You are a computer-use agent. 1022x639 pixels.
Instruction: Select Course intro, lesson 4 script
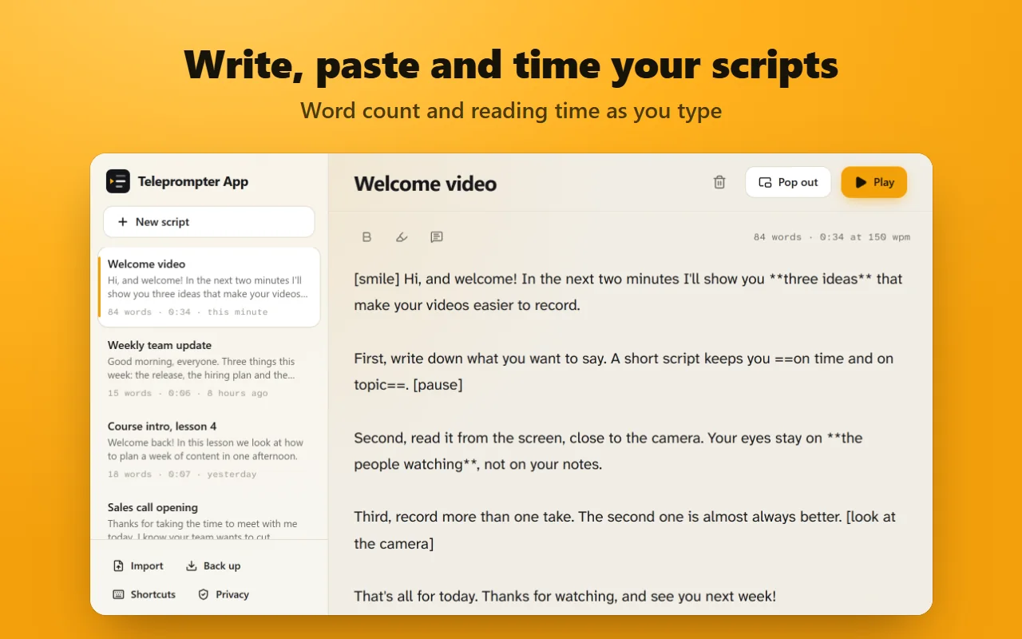tap(209, 449)
